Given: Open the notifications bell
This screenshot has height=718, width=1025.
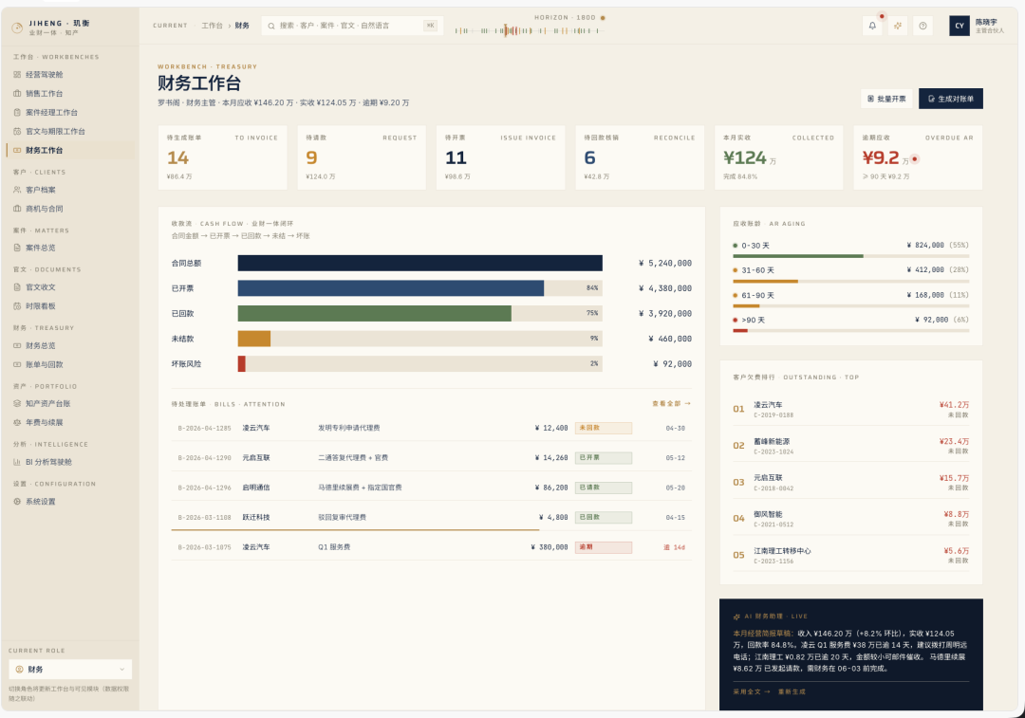Looking at the screenshot, I should (x=872, y=26).
